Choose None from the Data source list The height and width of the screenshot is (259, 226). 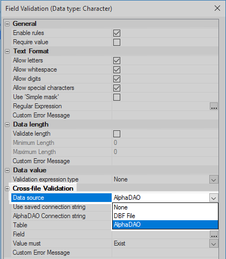pyautogui.click(x=165, y=207)
